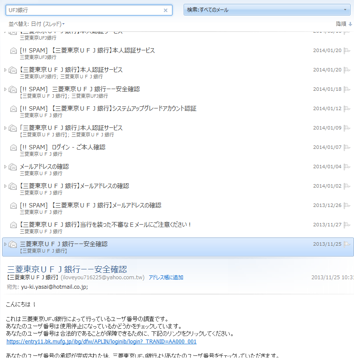Click the greeting こんにちは！ in the message body

[21, 304]
